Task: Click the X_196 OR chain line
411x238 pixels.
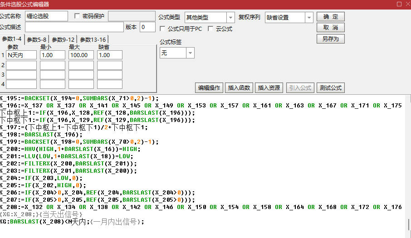Action: click(201, 106)
